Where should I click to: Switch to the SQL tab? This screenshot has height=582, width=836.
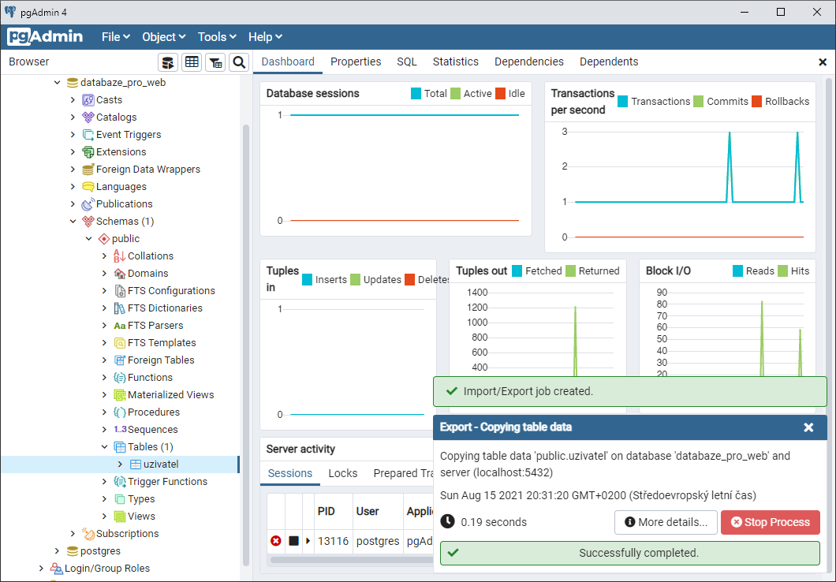pos(405,62)
